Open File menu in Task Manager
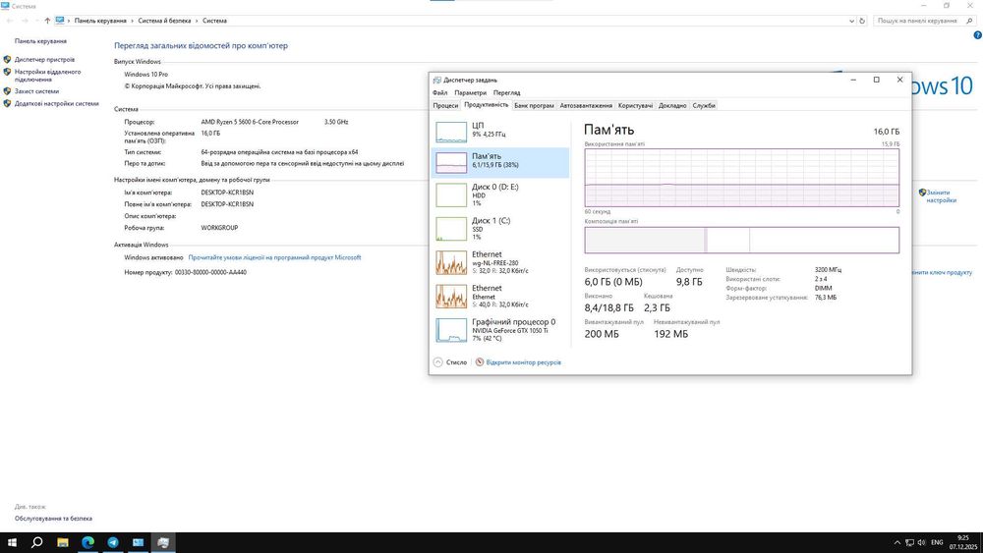This screenshot has height=553, width=983. point(439,92)
